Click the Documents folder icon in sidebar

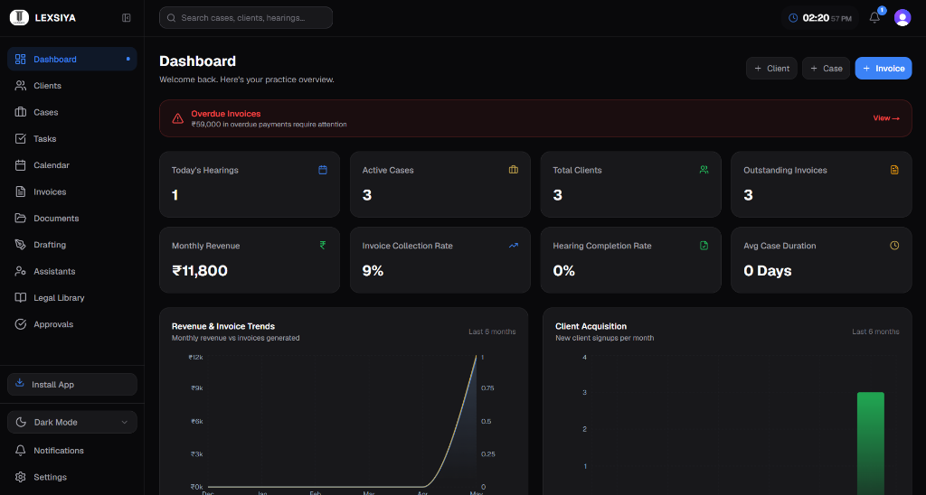[x=21, y=219]
